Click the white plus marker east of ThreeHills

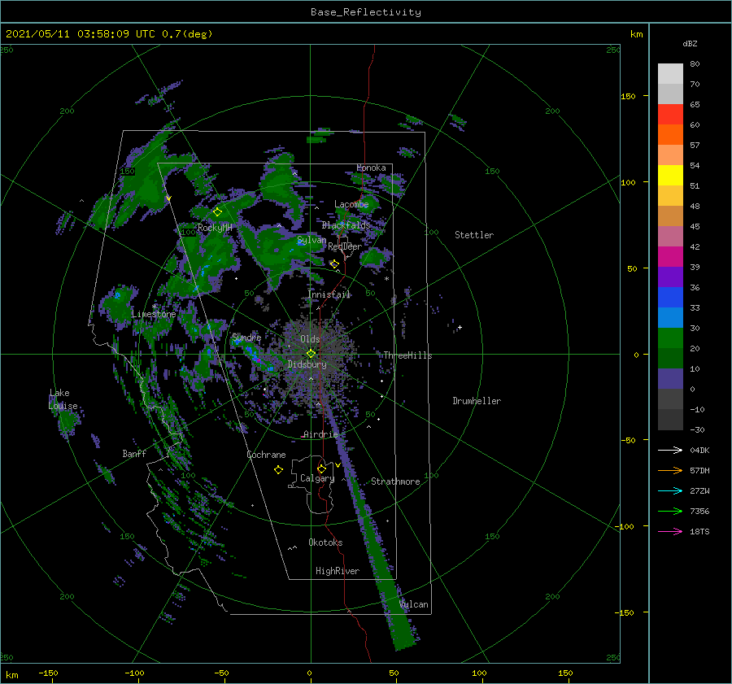coord(460,327)
